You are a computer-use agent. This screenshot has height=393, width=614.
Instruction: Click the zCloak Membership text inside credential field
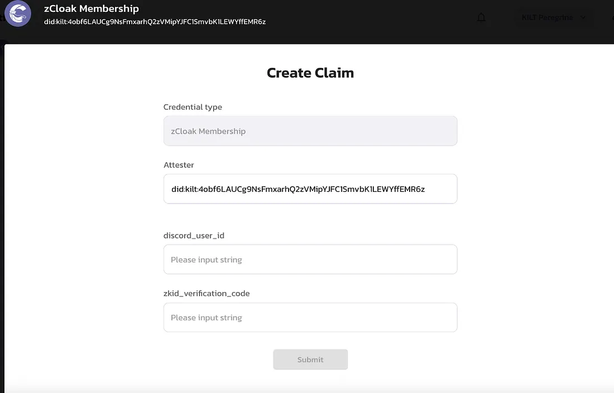tap(208, 132)
